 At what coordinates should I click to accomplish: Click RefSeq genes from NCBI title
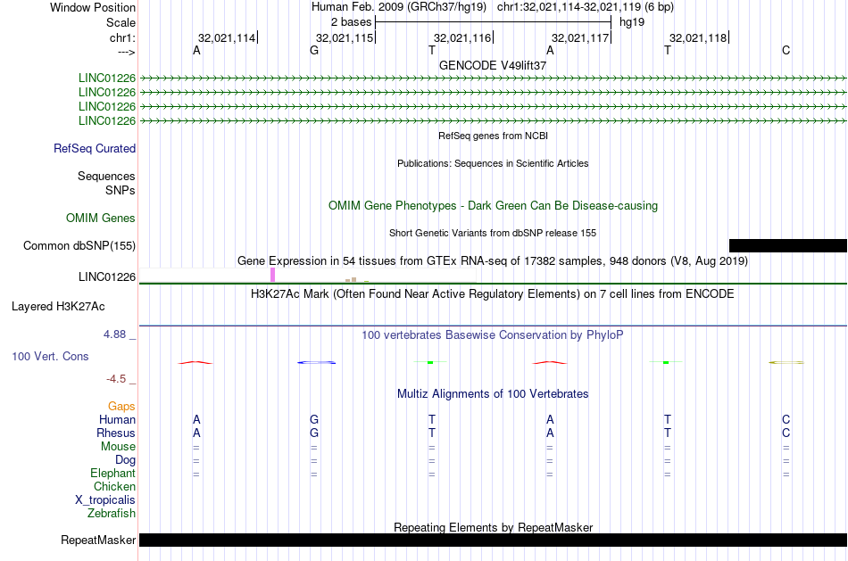(494, 136)
